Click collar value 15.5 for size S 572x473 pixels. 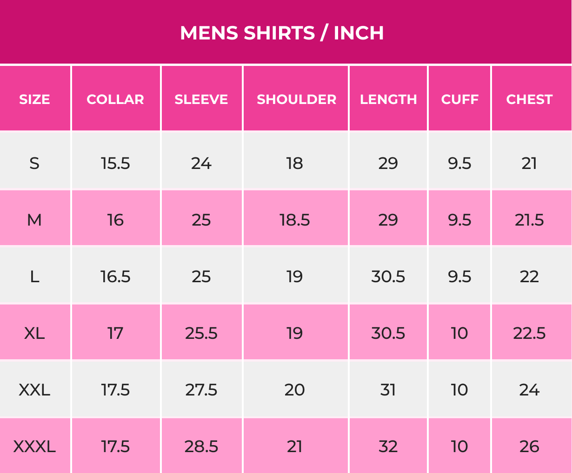[115, 163]
